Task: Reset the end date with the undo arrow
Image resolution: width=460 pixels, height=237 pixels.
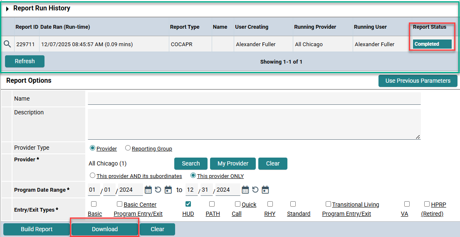Action: tap(255, 190)
